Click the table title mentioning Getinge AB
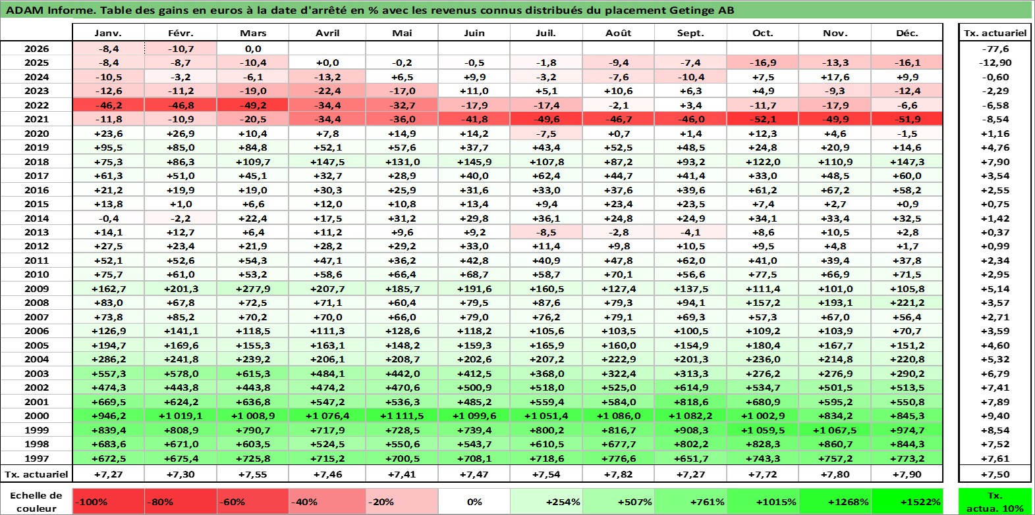1035x515 pixels. [x=370, y=10]
